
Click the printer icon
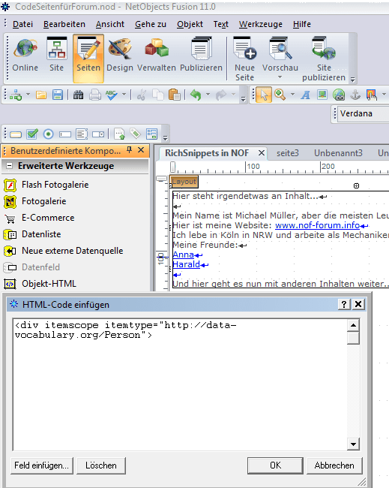point(95,95)
